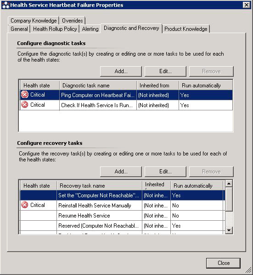Click recovery Run automatically column header

tap(197, 185)
